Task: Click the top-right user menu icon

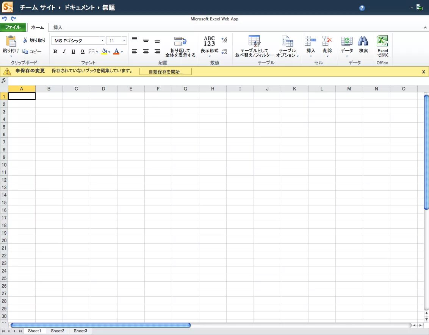Action: 419,7
